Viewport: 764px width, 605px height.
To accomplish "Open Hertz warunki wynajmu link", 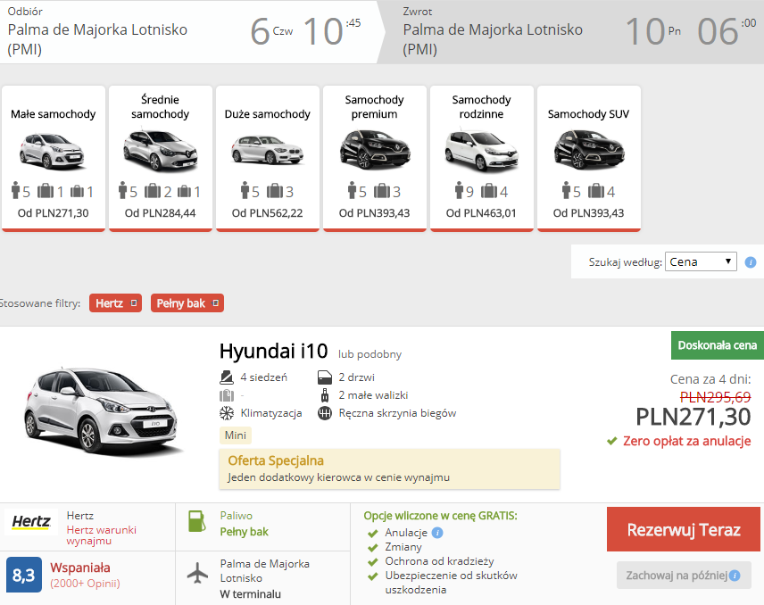I will click(x=102, y=535).
